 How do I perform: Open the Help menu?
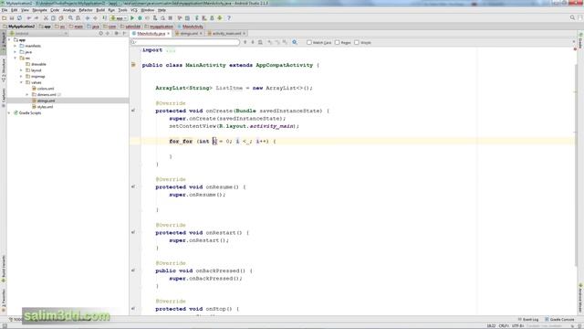click(162, 10)
